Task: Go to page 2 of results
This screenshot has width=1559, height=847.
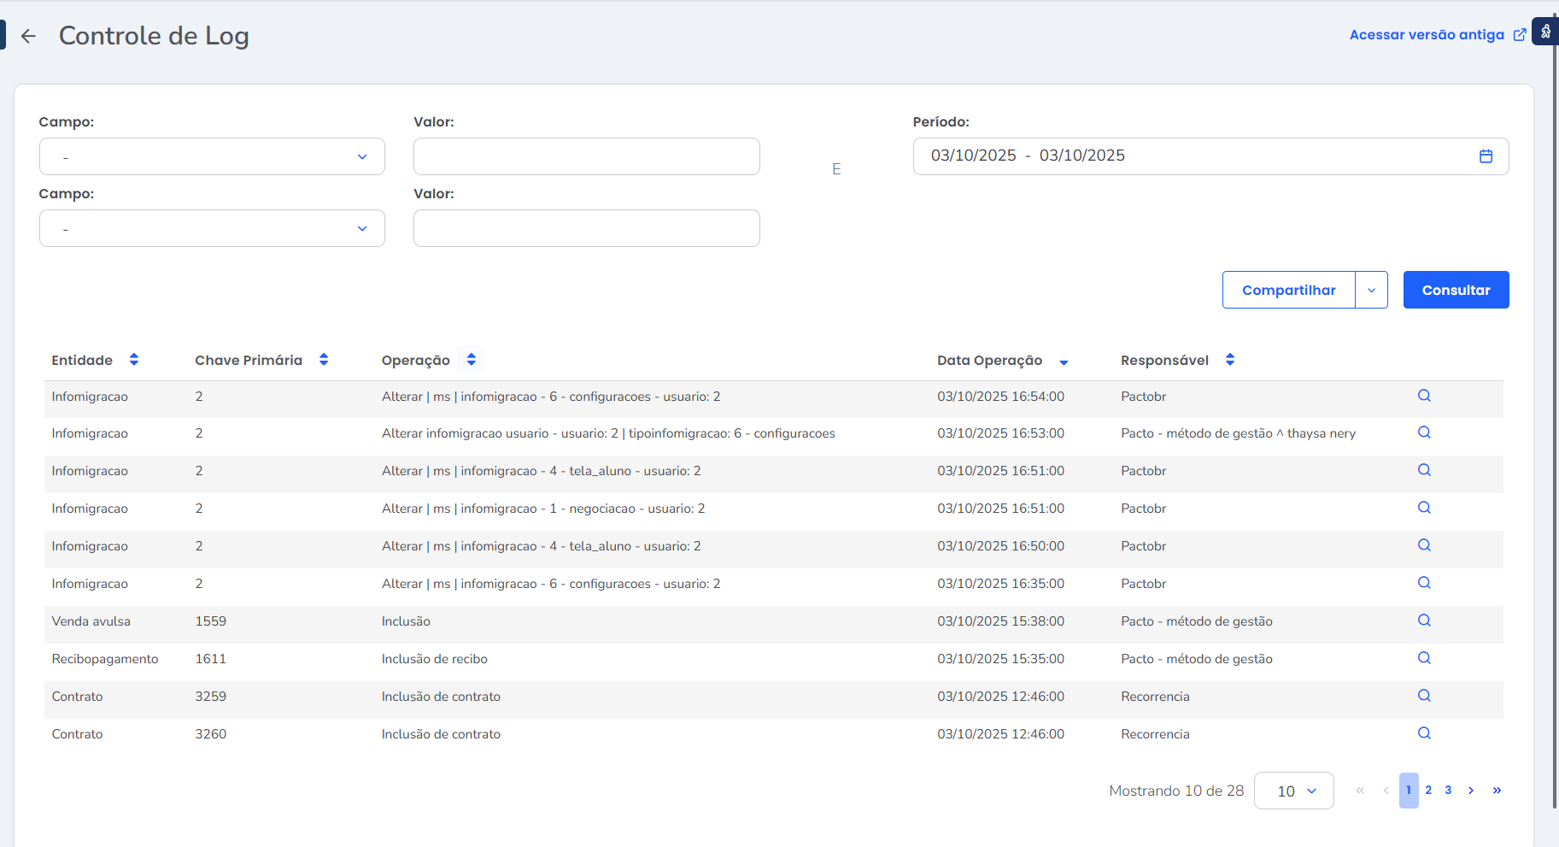Action: pos(1428,791)
